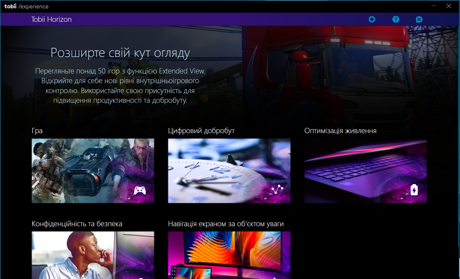460x279 pixels.
Task: Open settings via the gear icon
Action: (372, 19)
